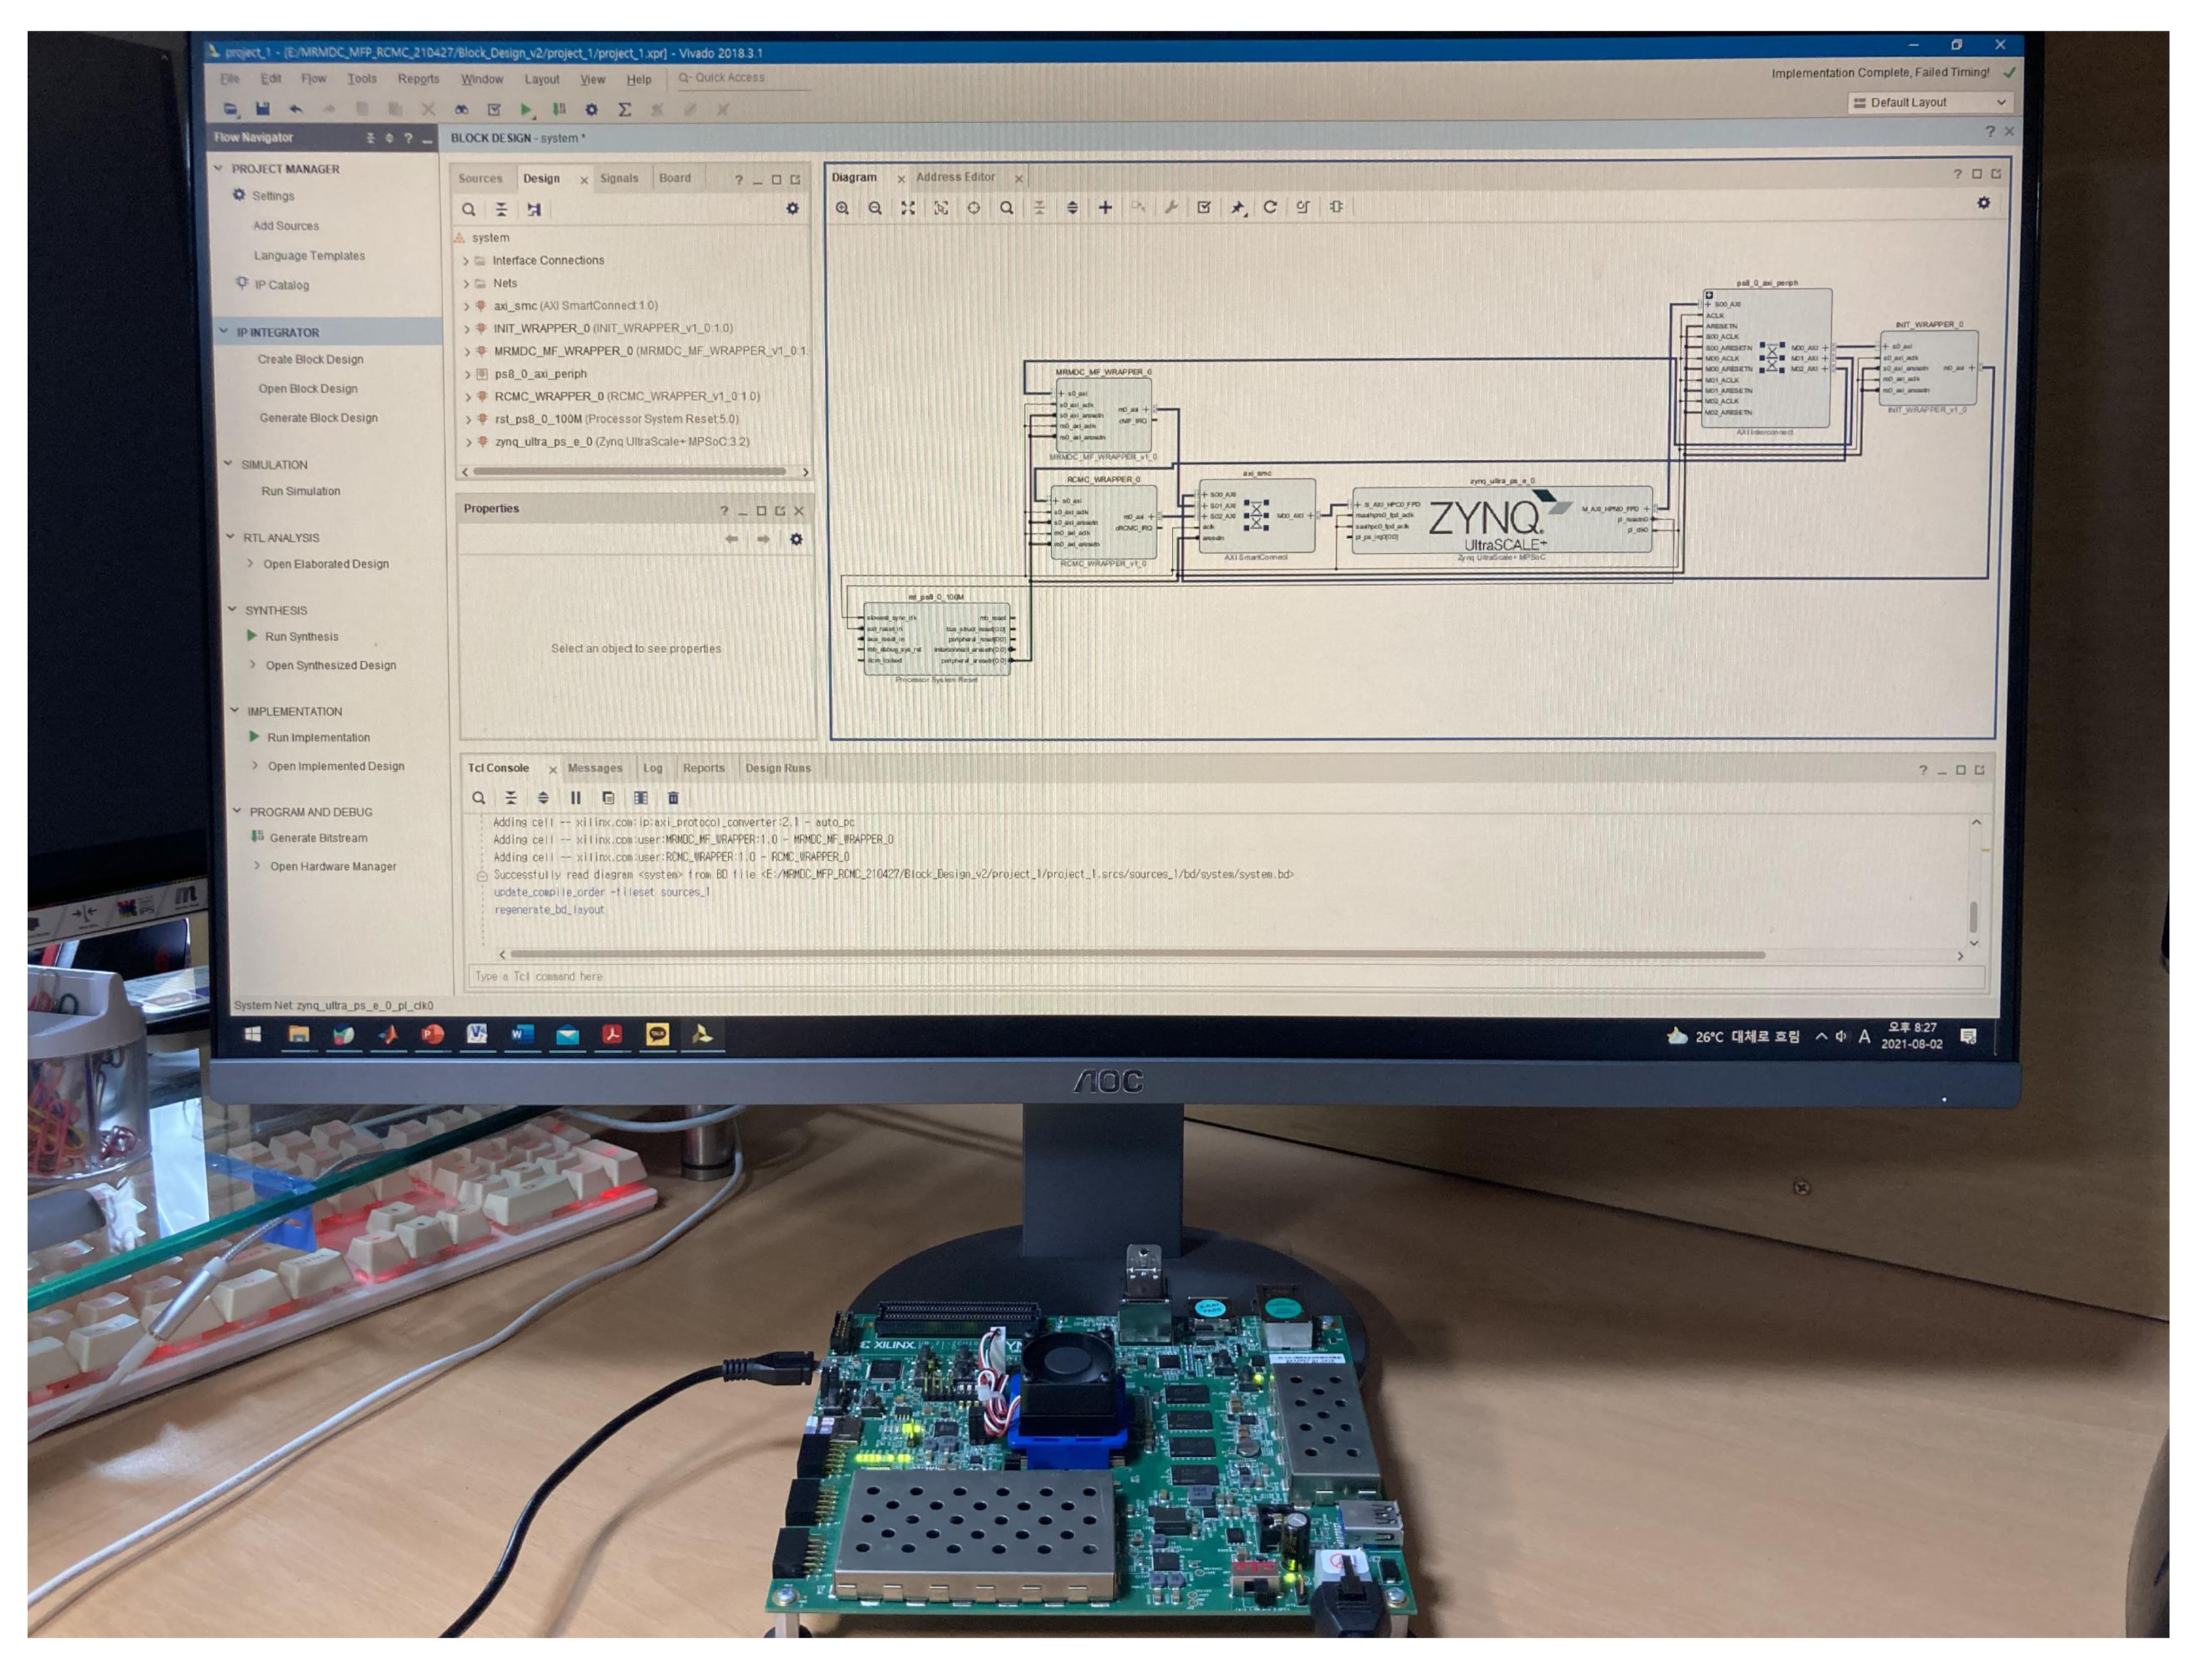Click 'Implementation Complete, Failed Timing!' status text

click(x=1880, y=73)
